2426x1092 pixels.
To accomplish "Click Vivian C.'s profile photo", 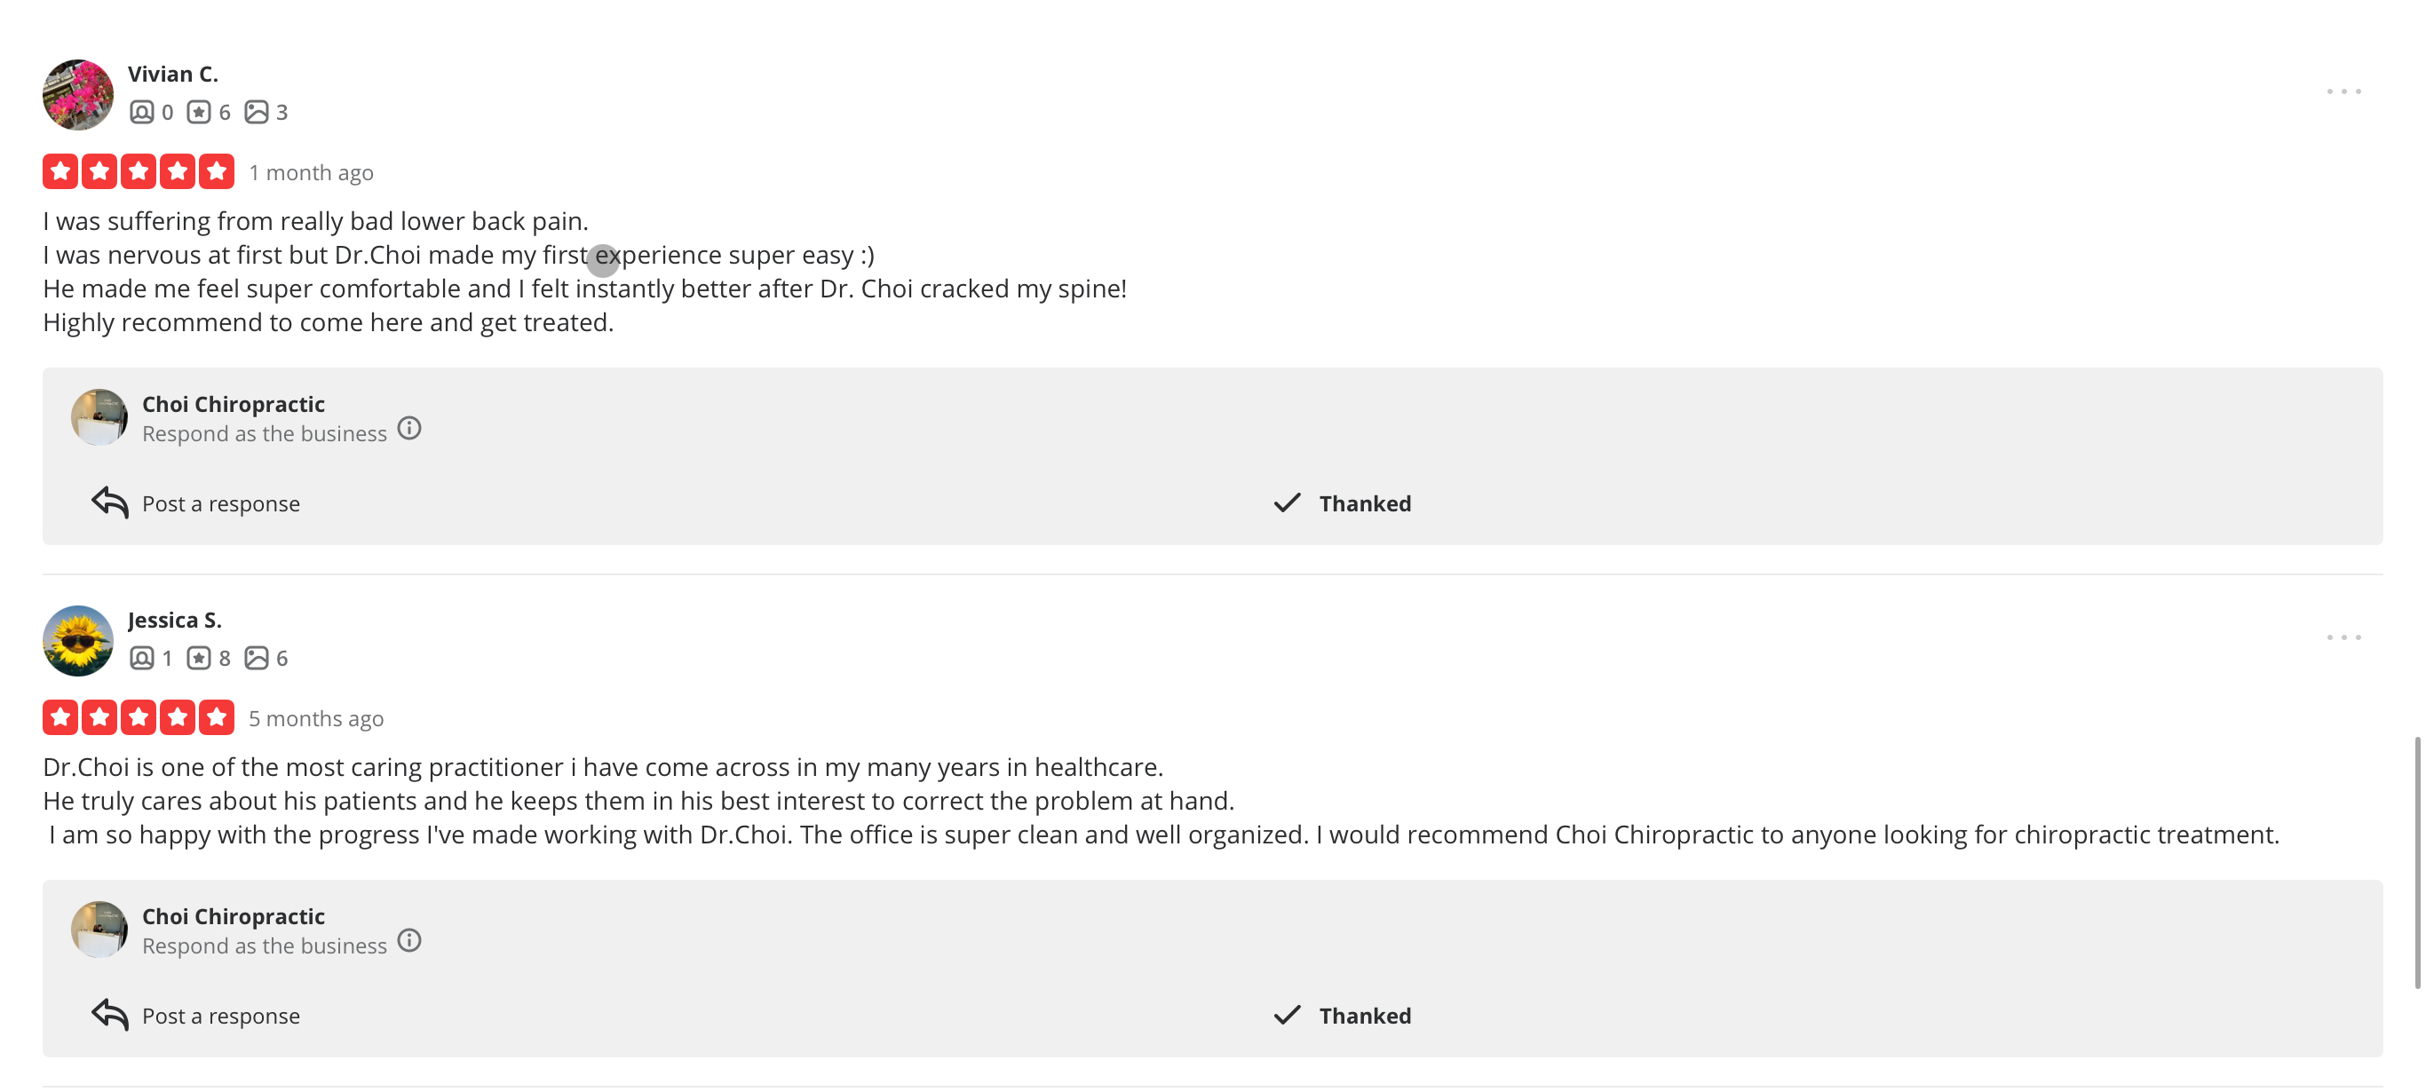I will (x=77, y=94).
